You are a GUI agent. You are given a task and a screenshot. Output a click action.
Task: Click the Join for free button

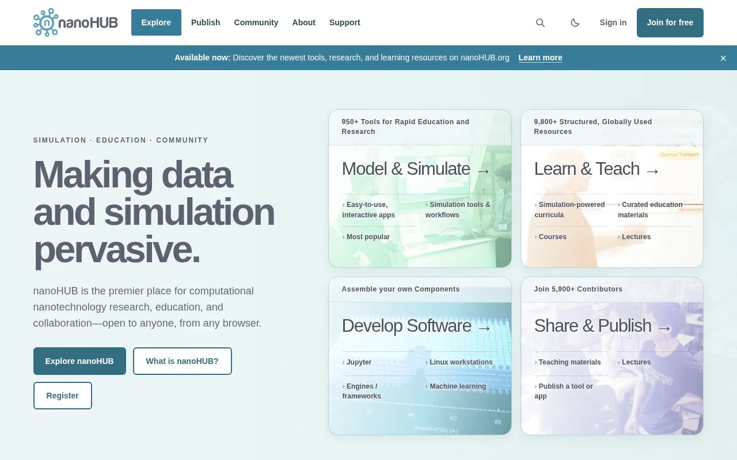click(x=670, y=22)
